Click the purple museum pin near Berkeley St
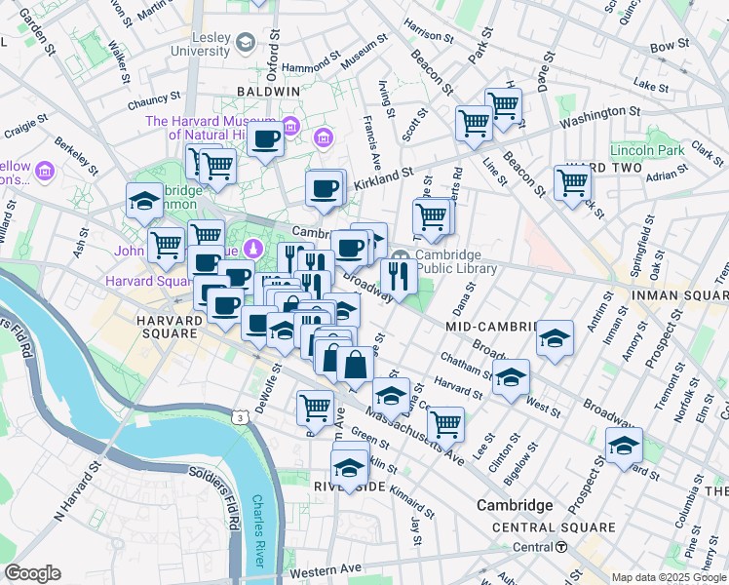This screenshot has width=729, height=585. tap(45, 172)
